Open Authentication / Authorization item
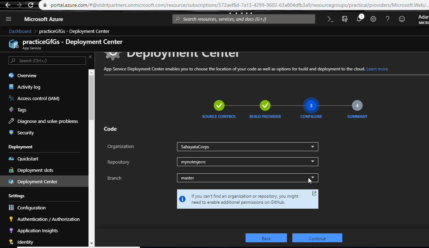429x248 pixels. pyautogui.click(x=49, y=219)
